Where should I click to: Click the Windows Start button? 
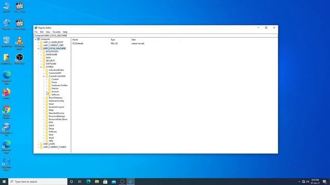[4, 181]
